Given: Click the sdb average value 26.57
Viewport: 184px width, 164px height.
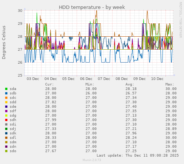Looking at the screenshot, I should (x=131, y=93).
